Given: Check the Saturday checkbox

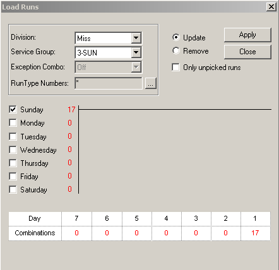Looking at the screenshot, I should tap(13, 189).
